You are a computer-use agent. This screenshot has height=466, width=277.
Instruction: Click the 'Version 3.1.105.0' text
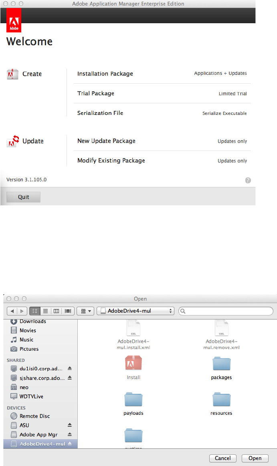point(26,180)
